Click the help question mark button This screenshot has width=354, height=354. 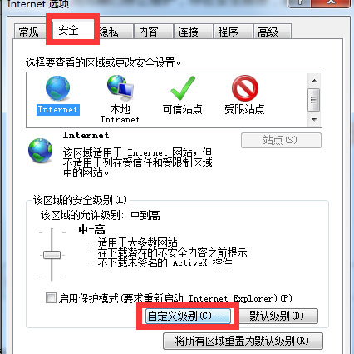[x=299, y=3]
